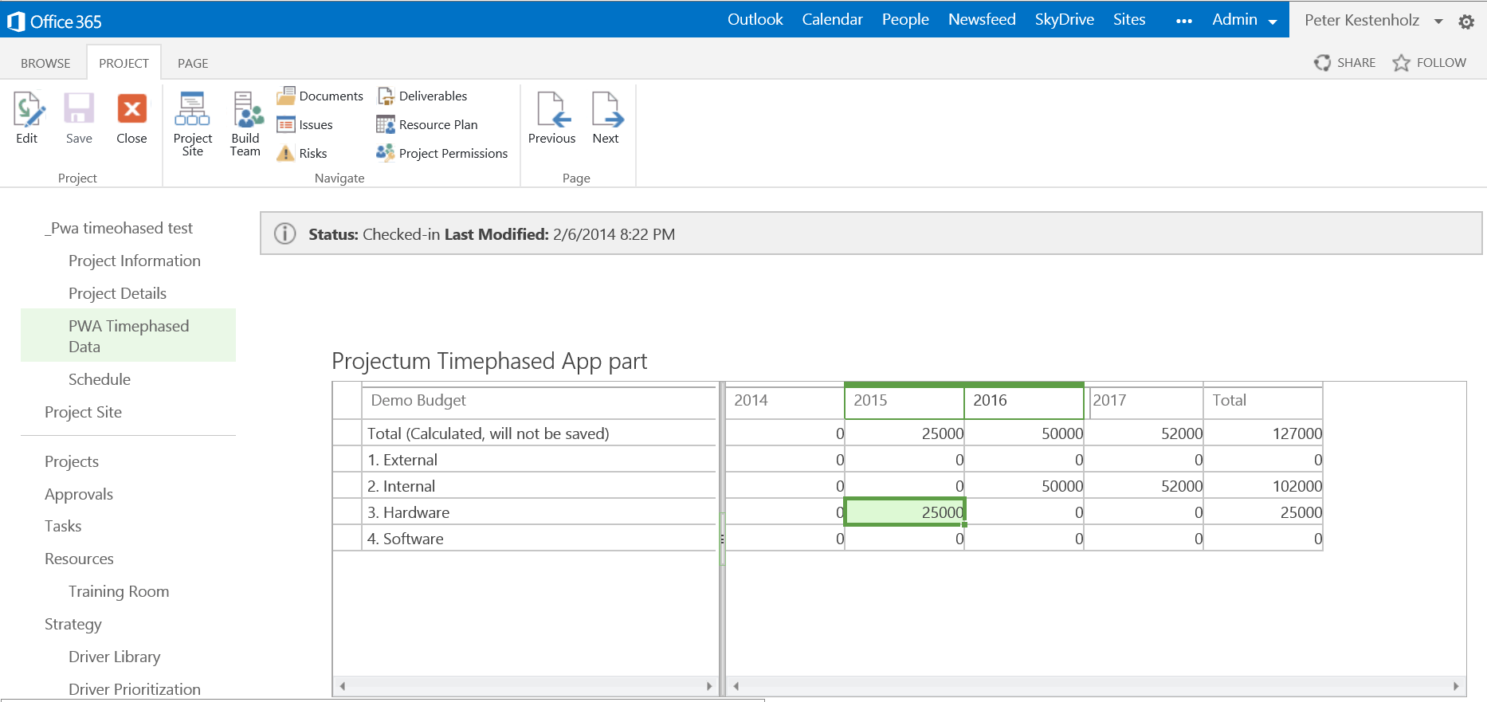Click the status info icon
1487x702 pixels.
click(284, 233)
